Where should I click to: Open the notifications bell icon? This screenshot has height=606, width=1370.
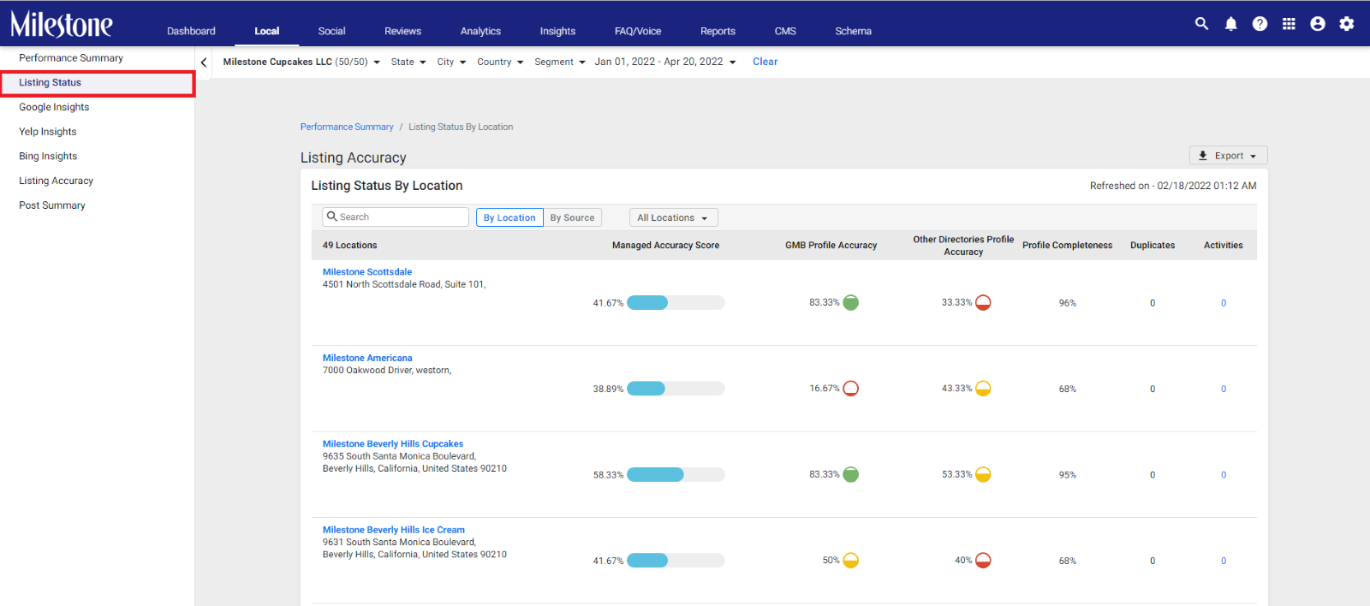click(1230, 24)
